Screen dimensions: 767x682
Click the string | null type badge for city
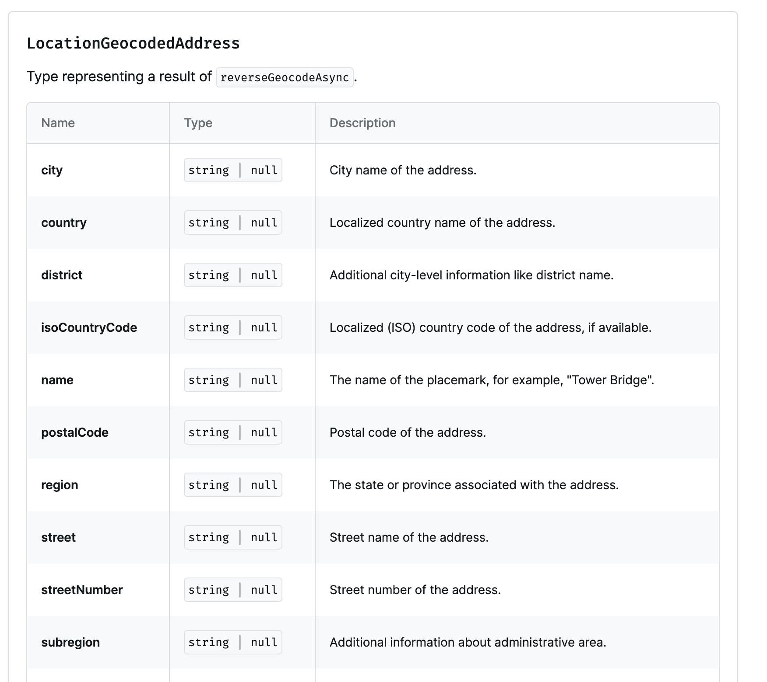[233, 170]
